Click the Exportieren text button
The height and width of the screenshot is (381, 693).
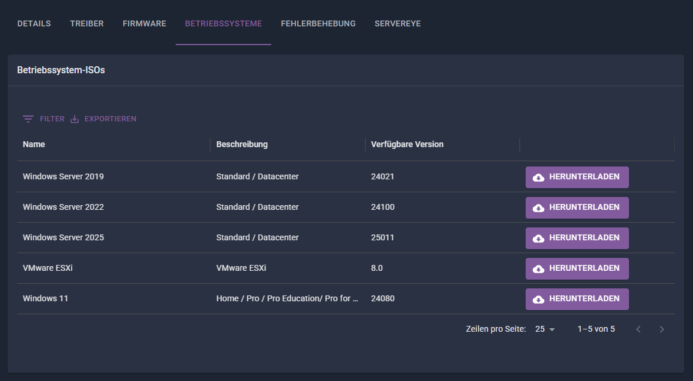click(110, 119)
